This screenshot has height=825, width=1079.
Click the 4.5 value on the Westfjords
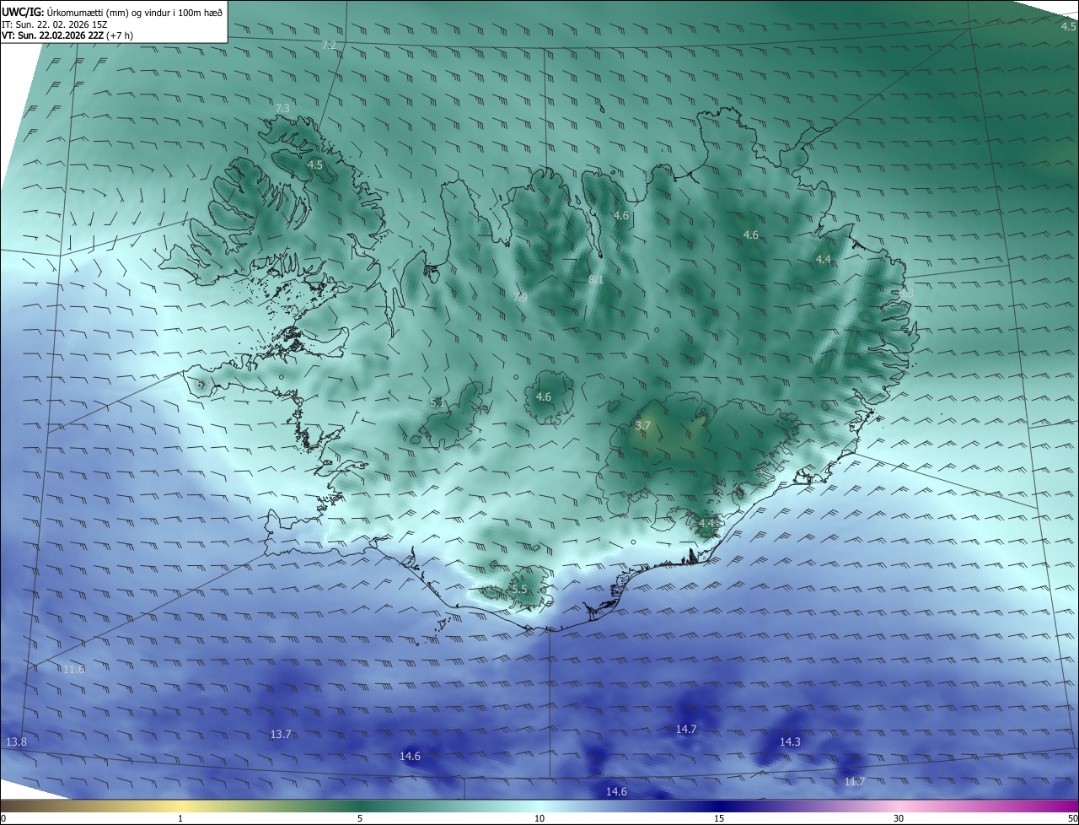315,165
